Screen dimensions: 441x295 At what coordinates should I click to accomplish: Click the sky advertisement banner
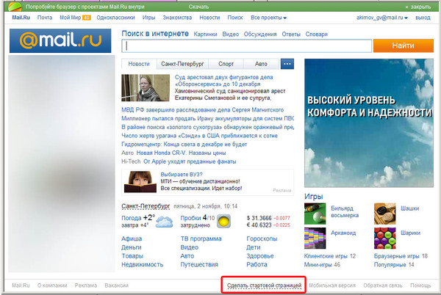369,123
